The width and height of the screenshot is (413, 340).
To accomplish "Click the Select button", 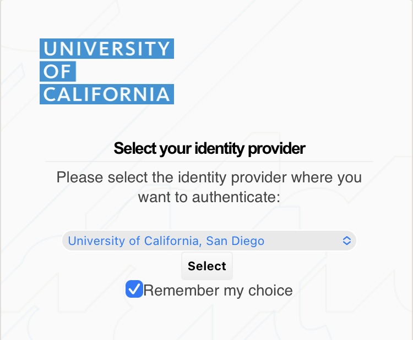I will [206, 266].
